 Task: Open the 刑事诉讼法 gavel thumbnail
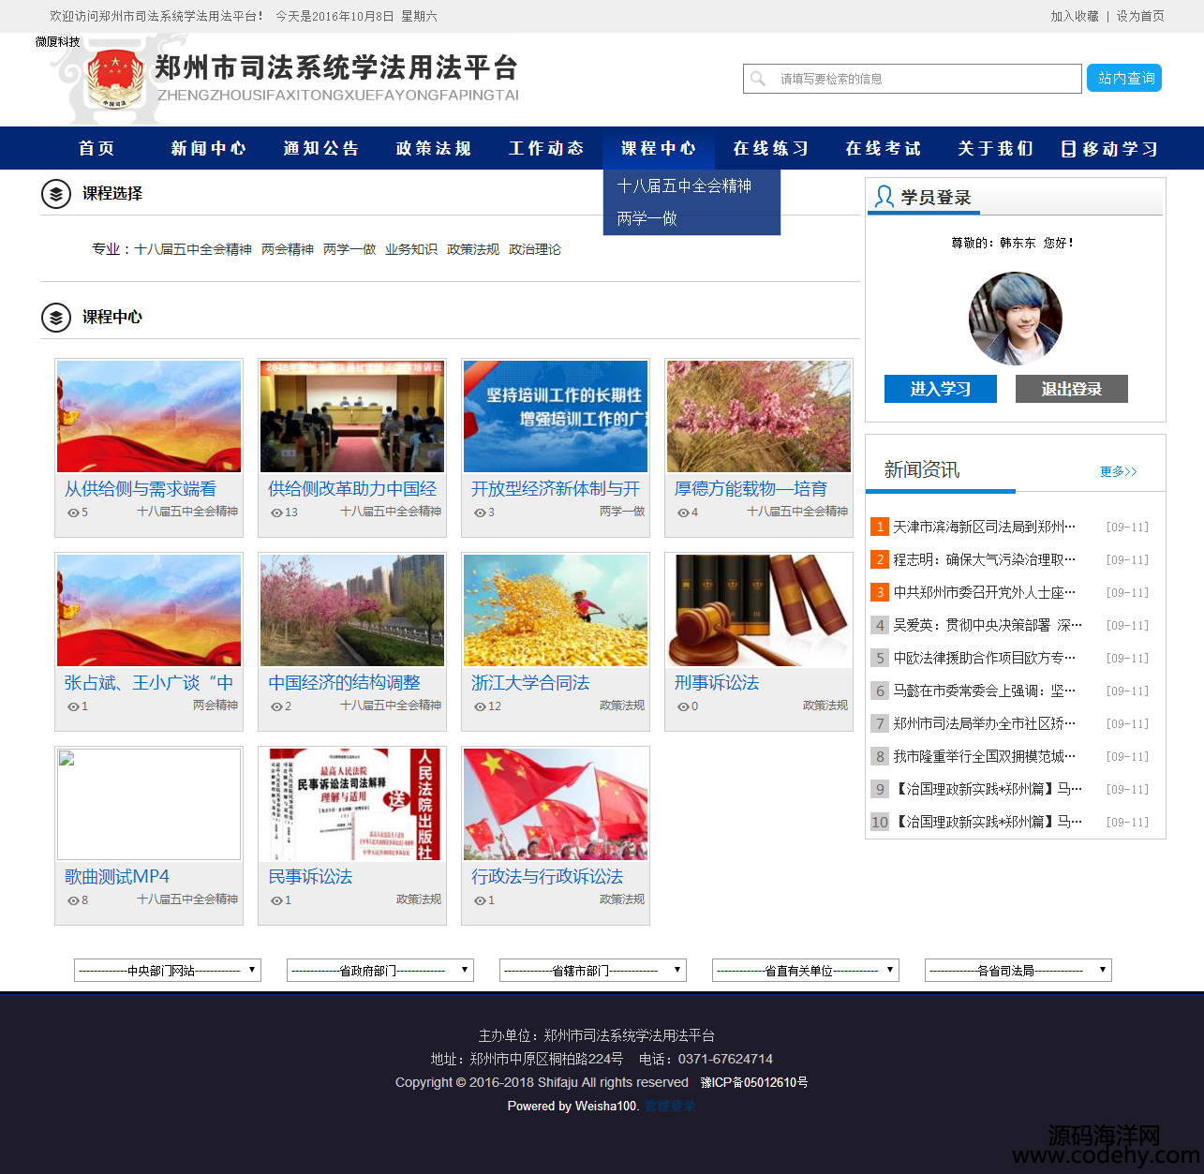pyautogui.click(x=759, y=610)
